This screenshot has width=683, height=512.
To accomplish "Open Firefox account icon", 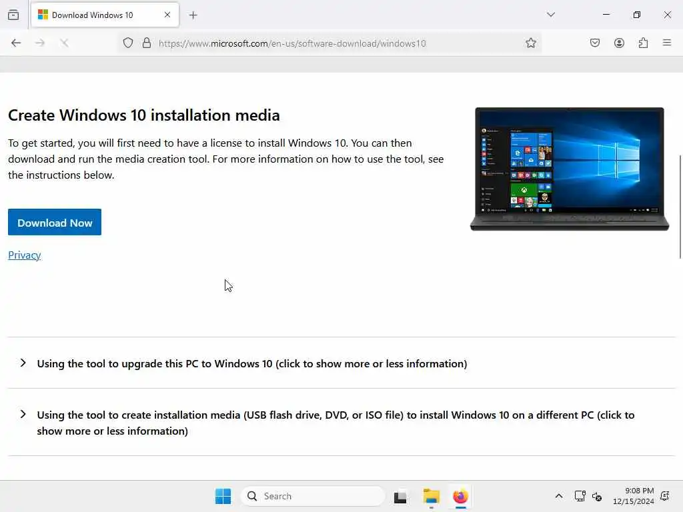I will pyautogui.click(x=619, y=43).
